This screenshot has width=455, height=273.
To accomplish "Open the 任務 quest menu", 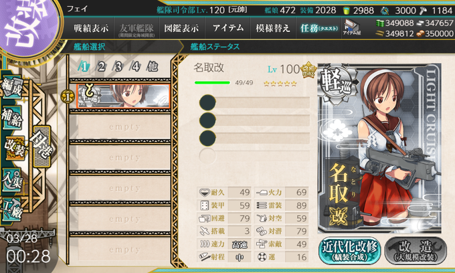I will (x=318, y=28).
